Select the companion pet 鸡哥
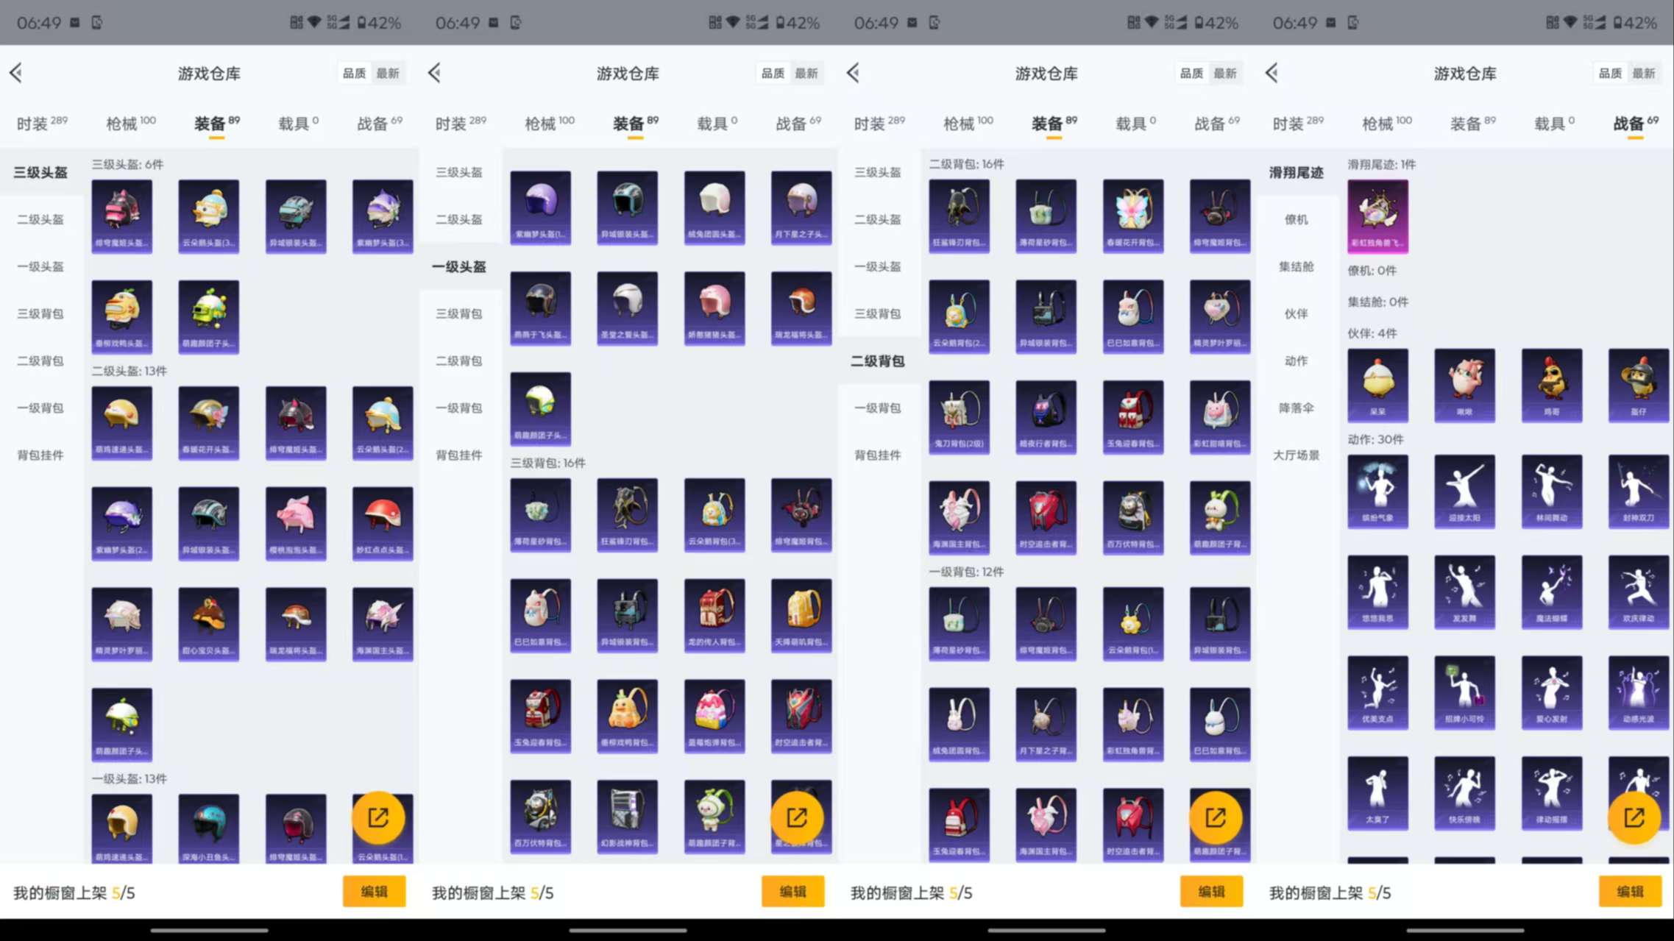 tap(1552, 386)
